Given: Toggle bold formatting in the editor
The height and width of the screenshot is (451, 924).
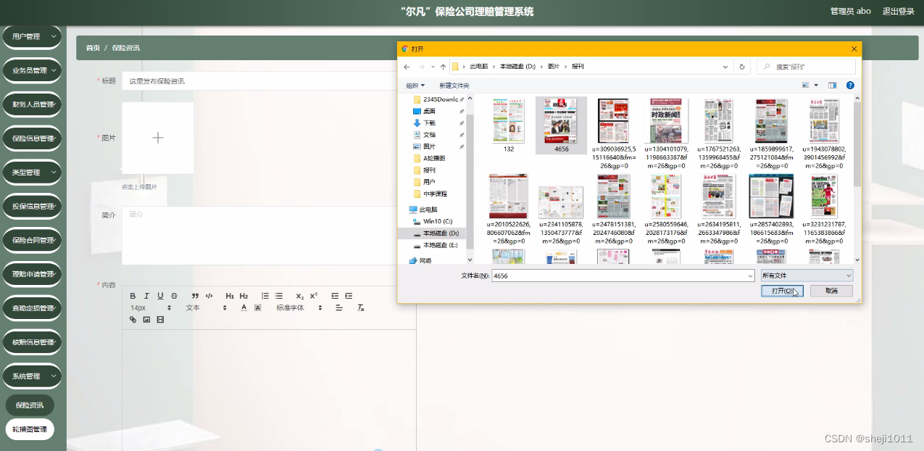Looking at the screenshot, I should pyautogui.click(x=133, y=296).
